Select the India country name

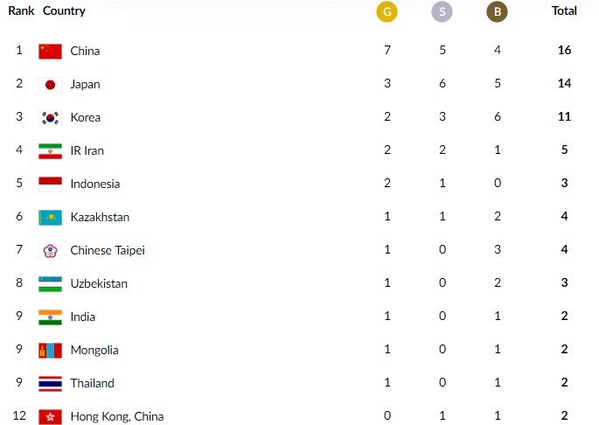coord(83,317)
